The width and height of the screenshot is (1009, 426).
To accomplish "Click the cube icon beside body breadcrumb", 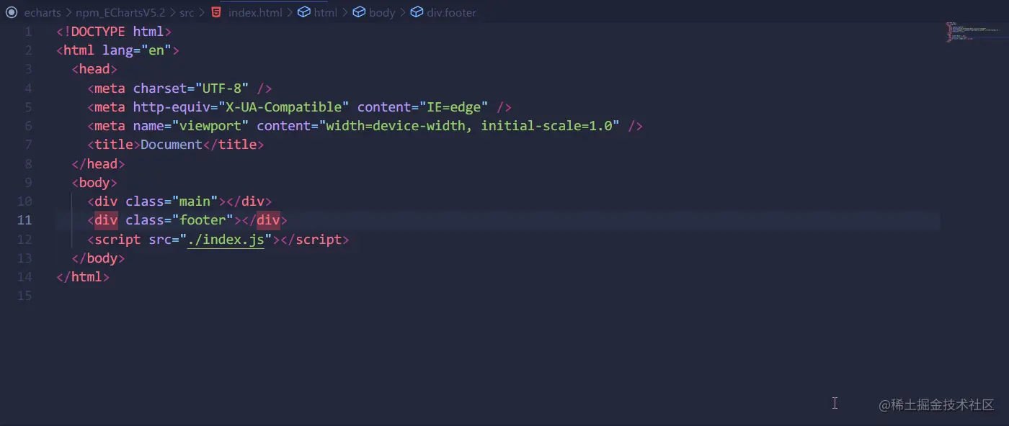I will (359, 12).
